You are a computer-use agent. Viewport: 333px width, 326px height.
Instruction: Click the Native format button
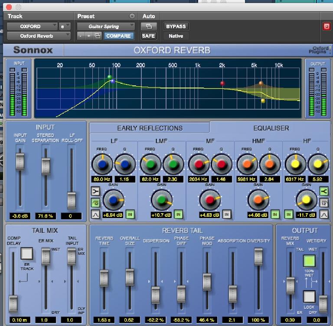[x=176, y=36]
